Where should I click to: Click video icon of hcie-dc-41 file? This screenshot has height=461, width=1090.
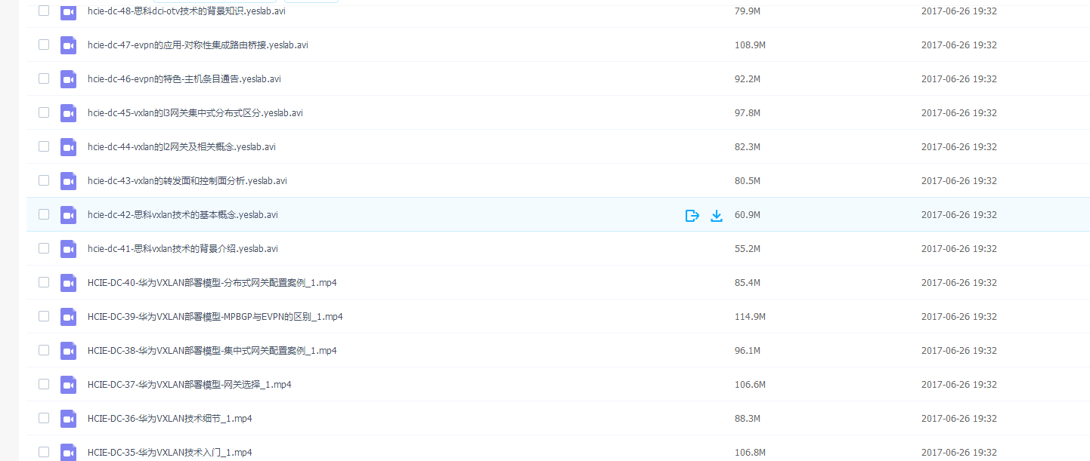[69, 249]
